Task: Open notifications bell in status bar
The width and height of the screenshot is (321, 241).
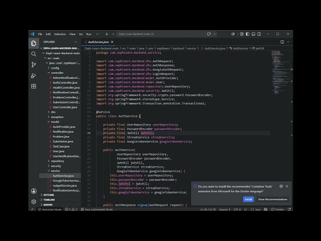Action: click(x=289, y=209)
